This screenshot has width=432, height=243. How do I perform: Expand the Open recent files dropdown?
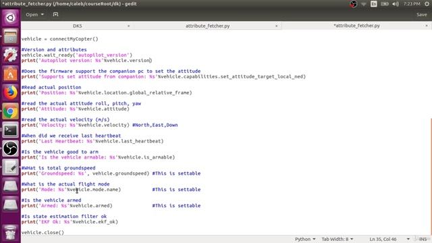click(x=34, y=14)
